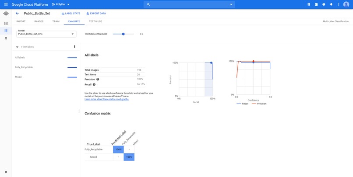This screenshot has height=177, width=353.
Task: Open Learn more about these metrics and graphs
Action: pyautogui.click(x=107, y=99)
